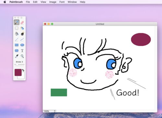
Task: Click the green rectangle on canvas
Action: [59, 92]
